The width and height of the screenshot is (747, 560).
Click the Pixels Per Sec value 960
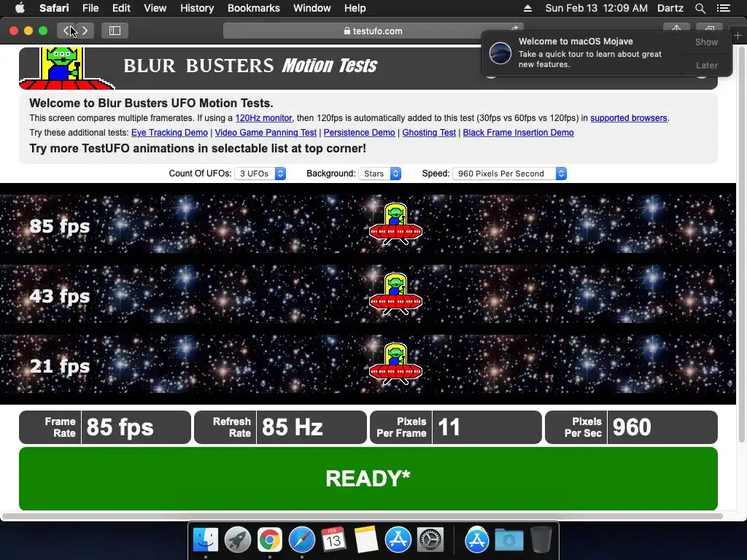click(631, 427)
